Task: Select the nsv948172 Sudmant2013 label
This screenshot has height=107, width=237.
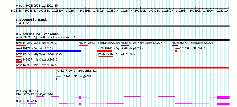Action: point(34,49)
